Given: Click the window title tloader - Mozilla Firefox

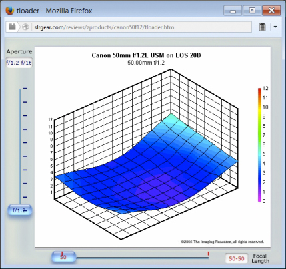Looking at the screenshot, I should coord(55,11).
